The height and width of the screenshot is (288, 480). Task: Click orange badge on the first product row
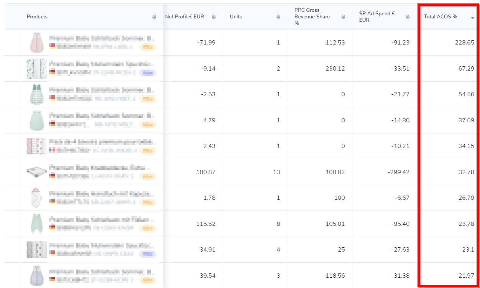pyautogui.click(x=148, y=47)
